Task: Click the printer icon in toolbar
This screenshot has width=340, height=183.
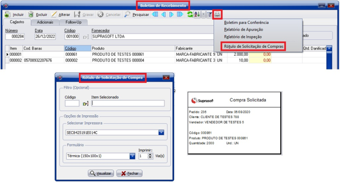Action: pyautogui.click(x=218, y=14)
